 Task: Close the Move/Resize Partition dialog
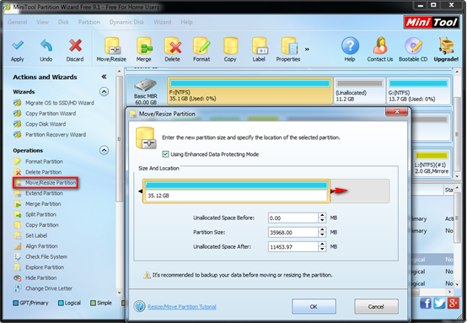coord(397,111)
